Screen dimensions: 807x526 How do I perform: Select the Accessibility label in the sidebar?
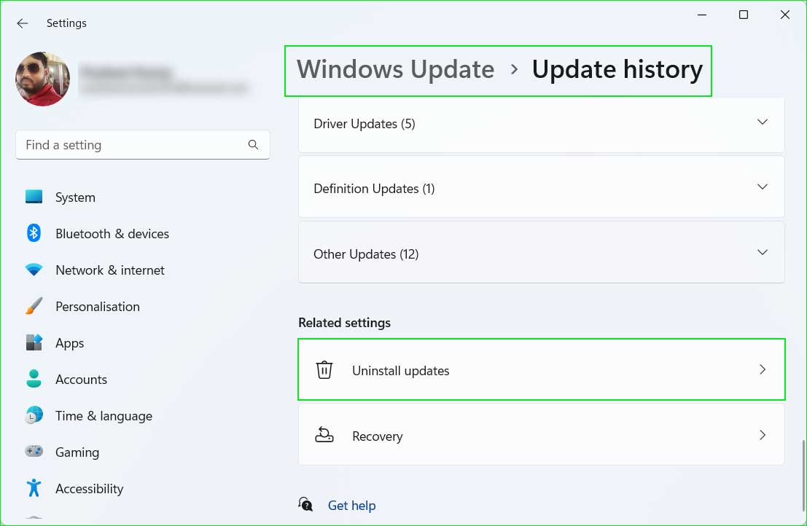89,489
